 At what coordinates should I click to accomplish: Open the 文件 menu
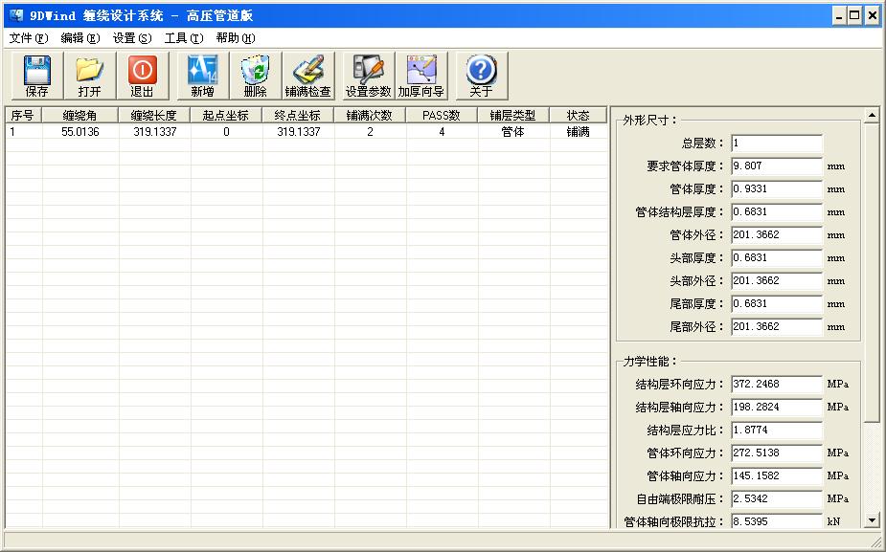28,38
